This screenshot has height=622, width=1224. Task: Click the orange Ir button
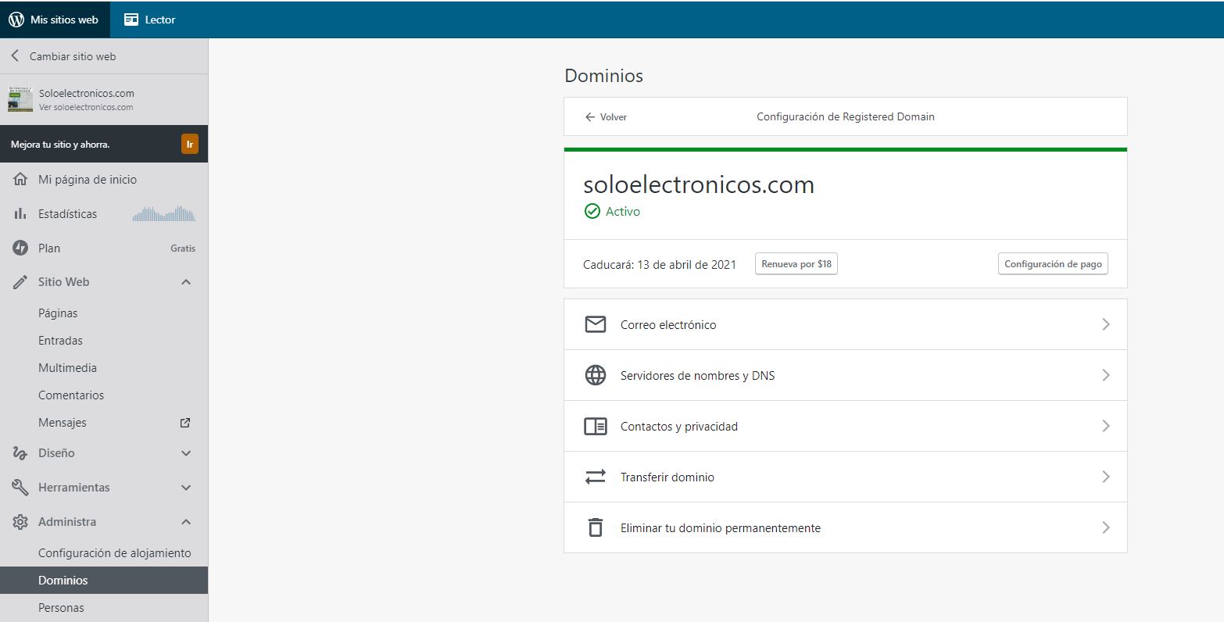[189, 145]
